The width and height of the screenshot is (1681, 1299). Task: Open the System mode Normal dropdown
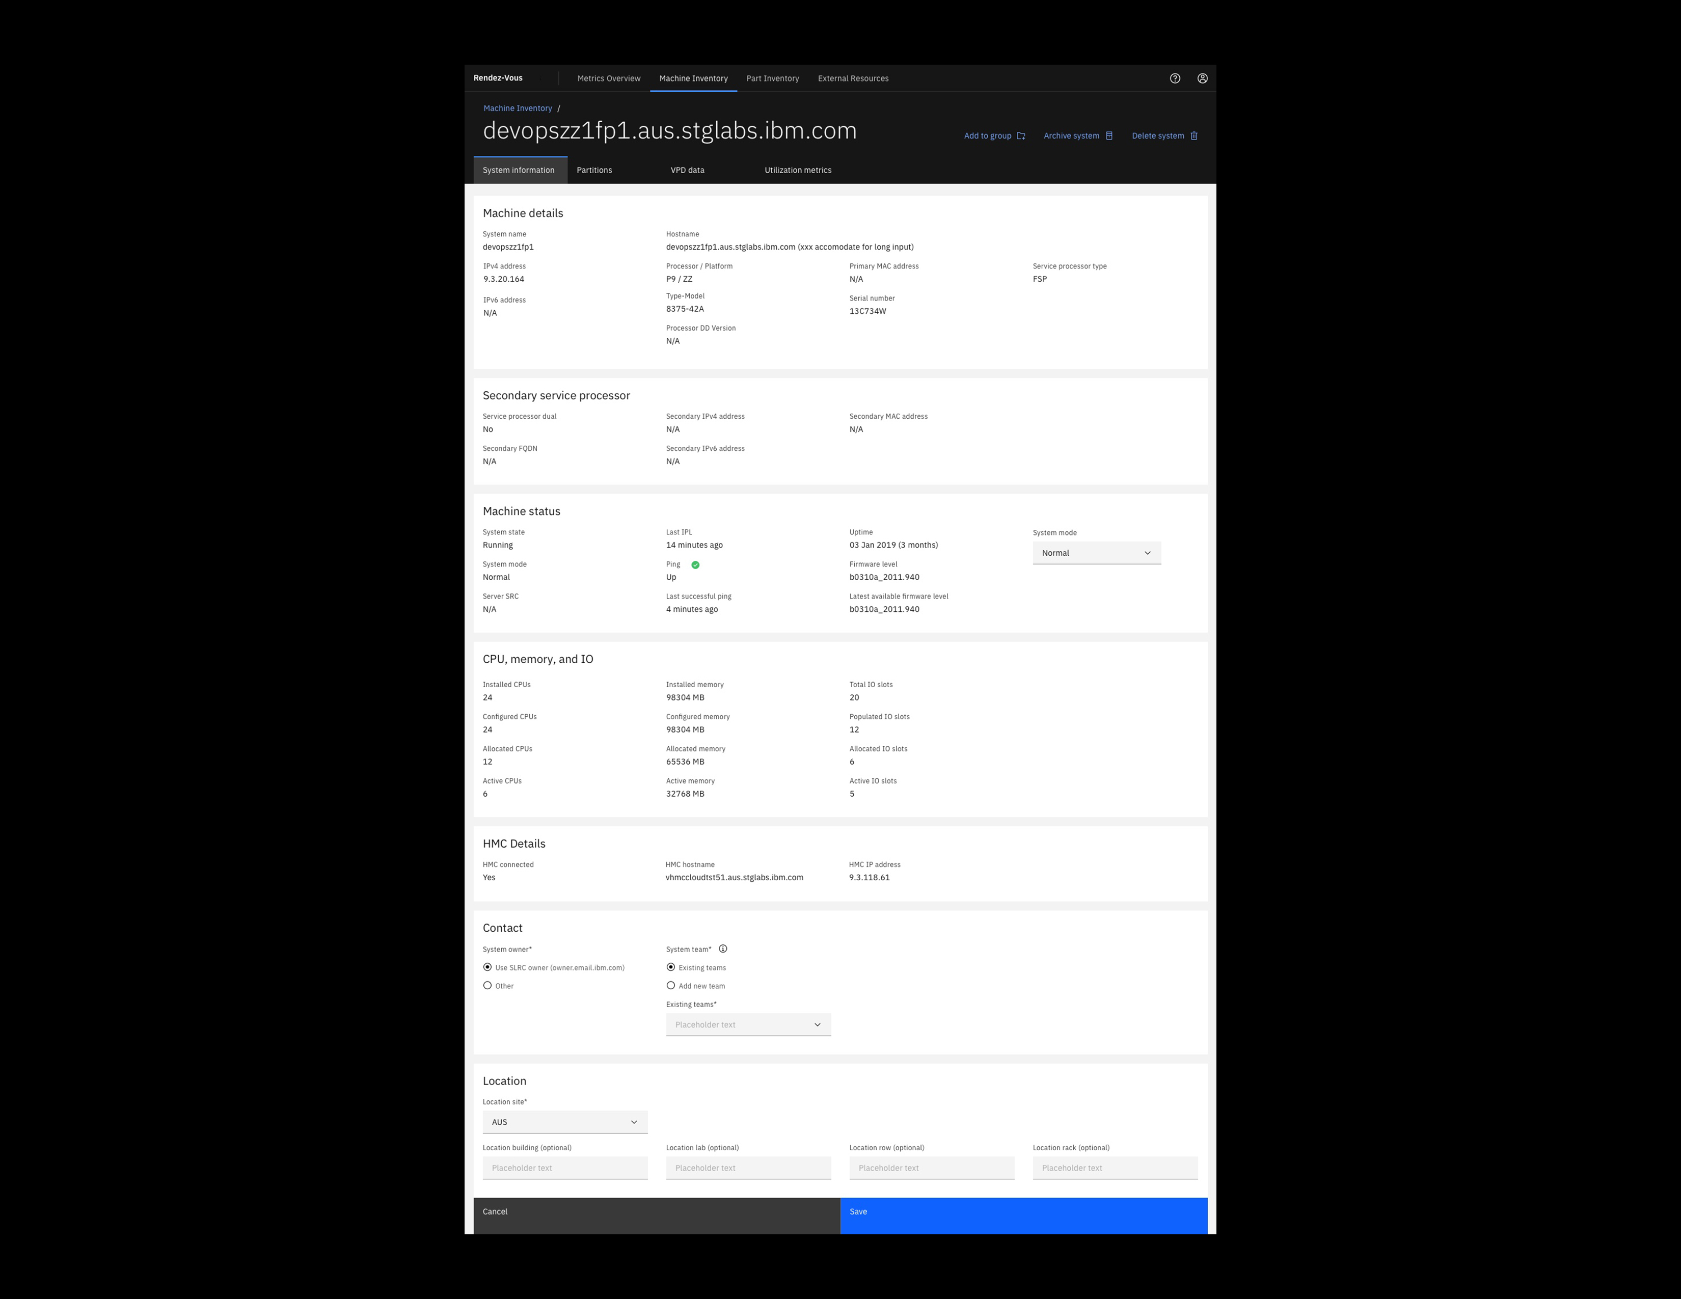tap(1096, 553)
